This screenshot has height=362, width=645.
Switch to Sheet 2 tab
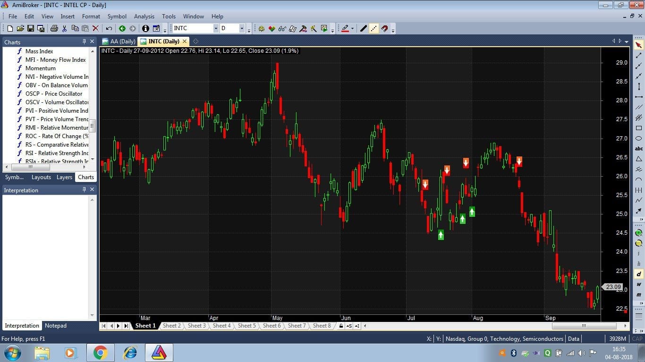[171, 326]
